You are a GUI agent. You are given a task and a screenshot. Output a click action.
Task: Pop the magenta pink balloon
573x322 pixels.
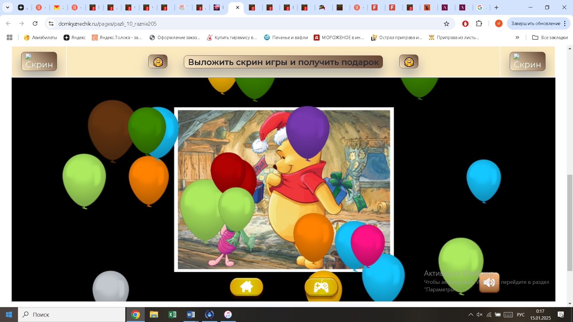pyautogui.click(x=368, y=245)
